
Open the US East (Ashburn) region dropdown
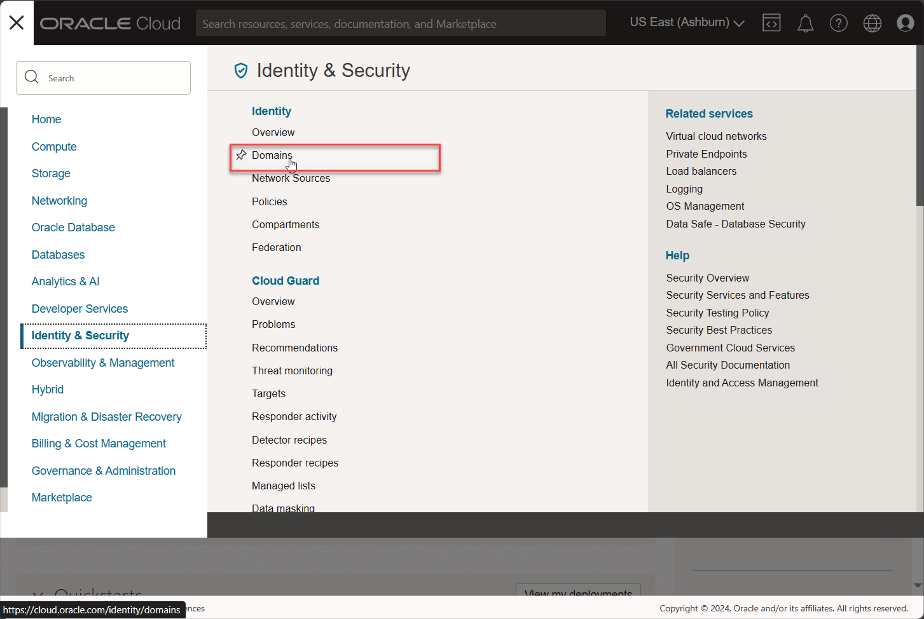[686, 22]
